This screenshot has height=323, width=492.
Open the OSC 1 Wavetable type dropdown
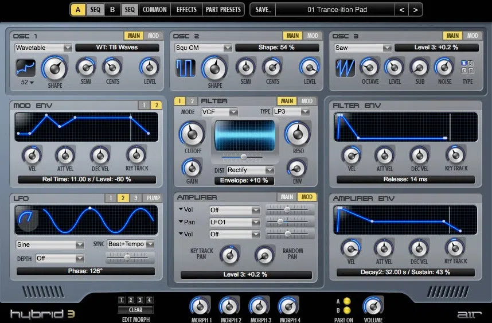(44, 48)
